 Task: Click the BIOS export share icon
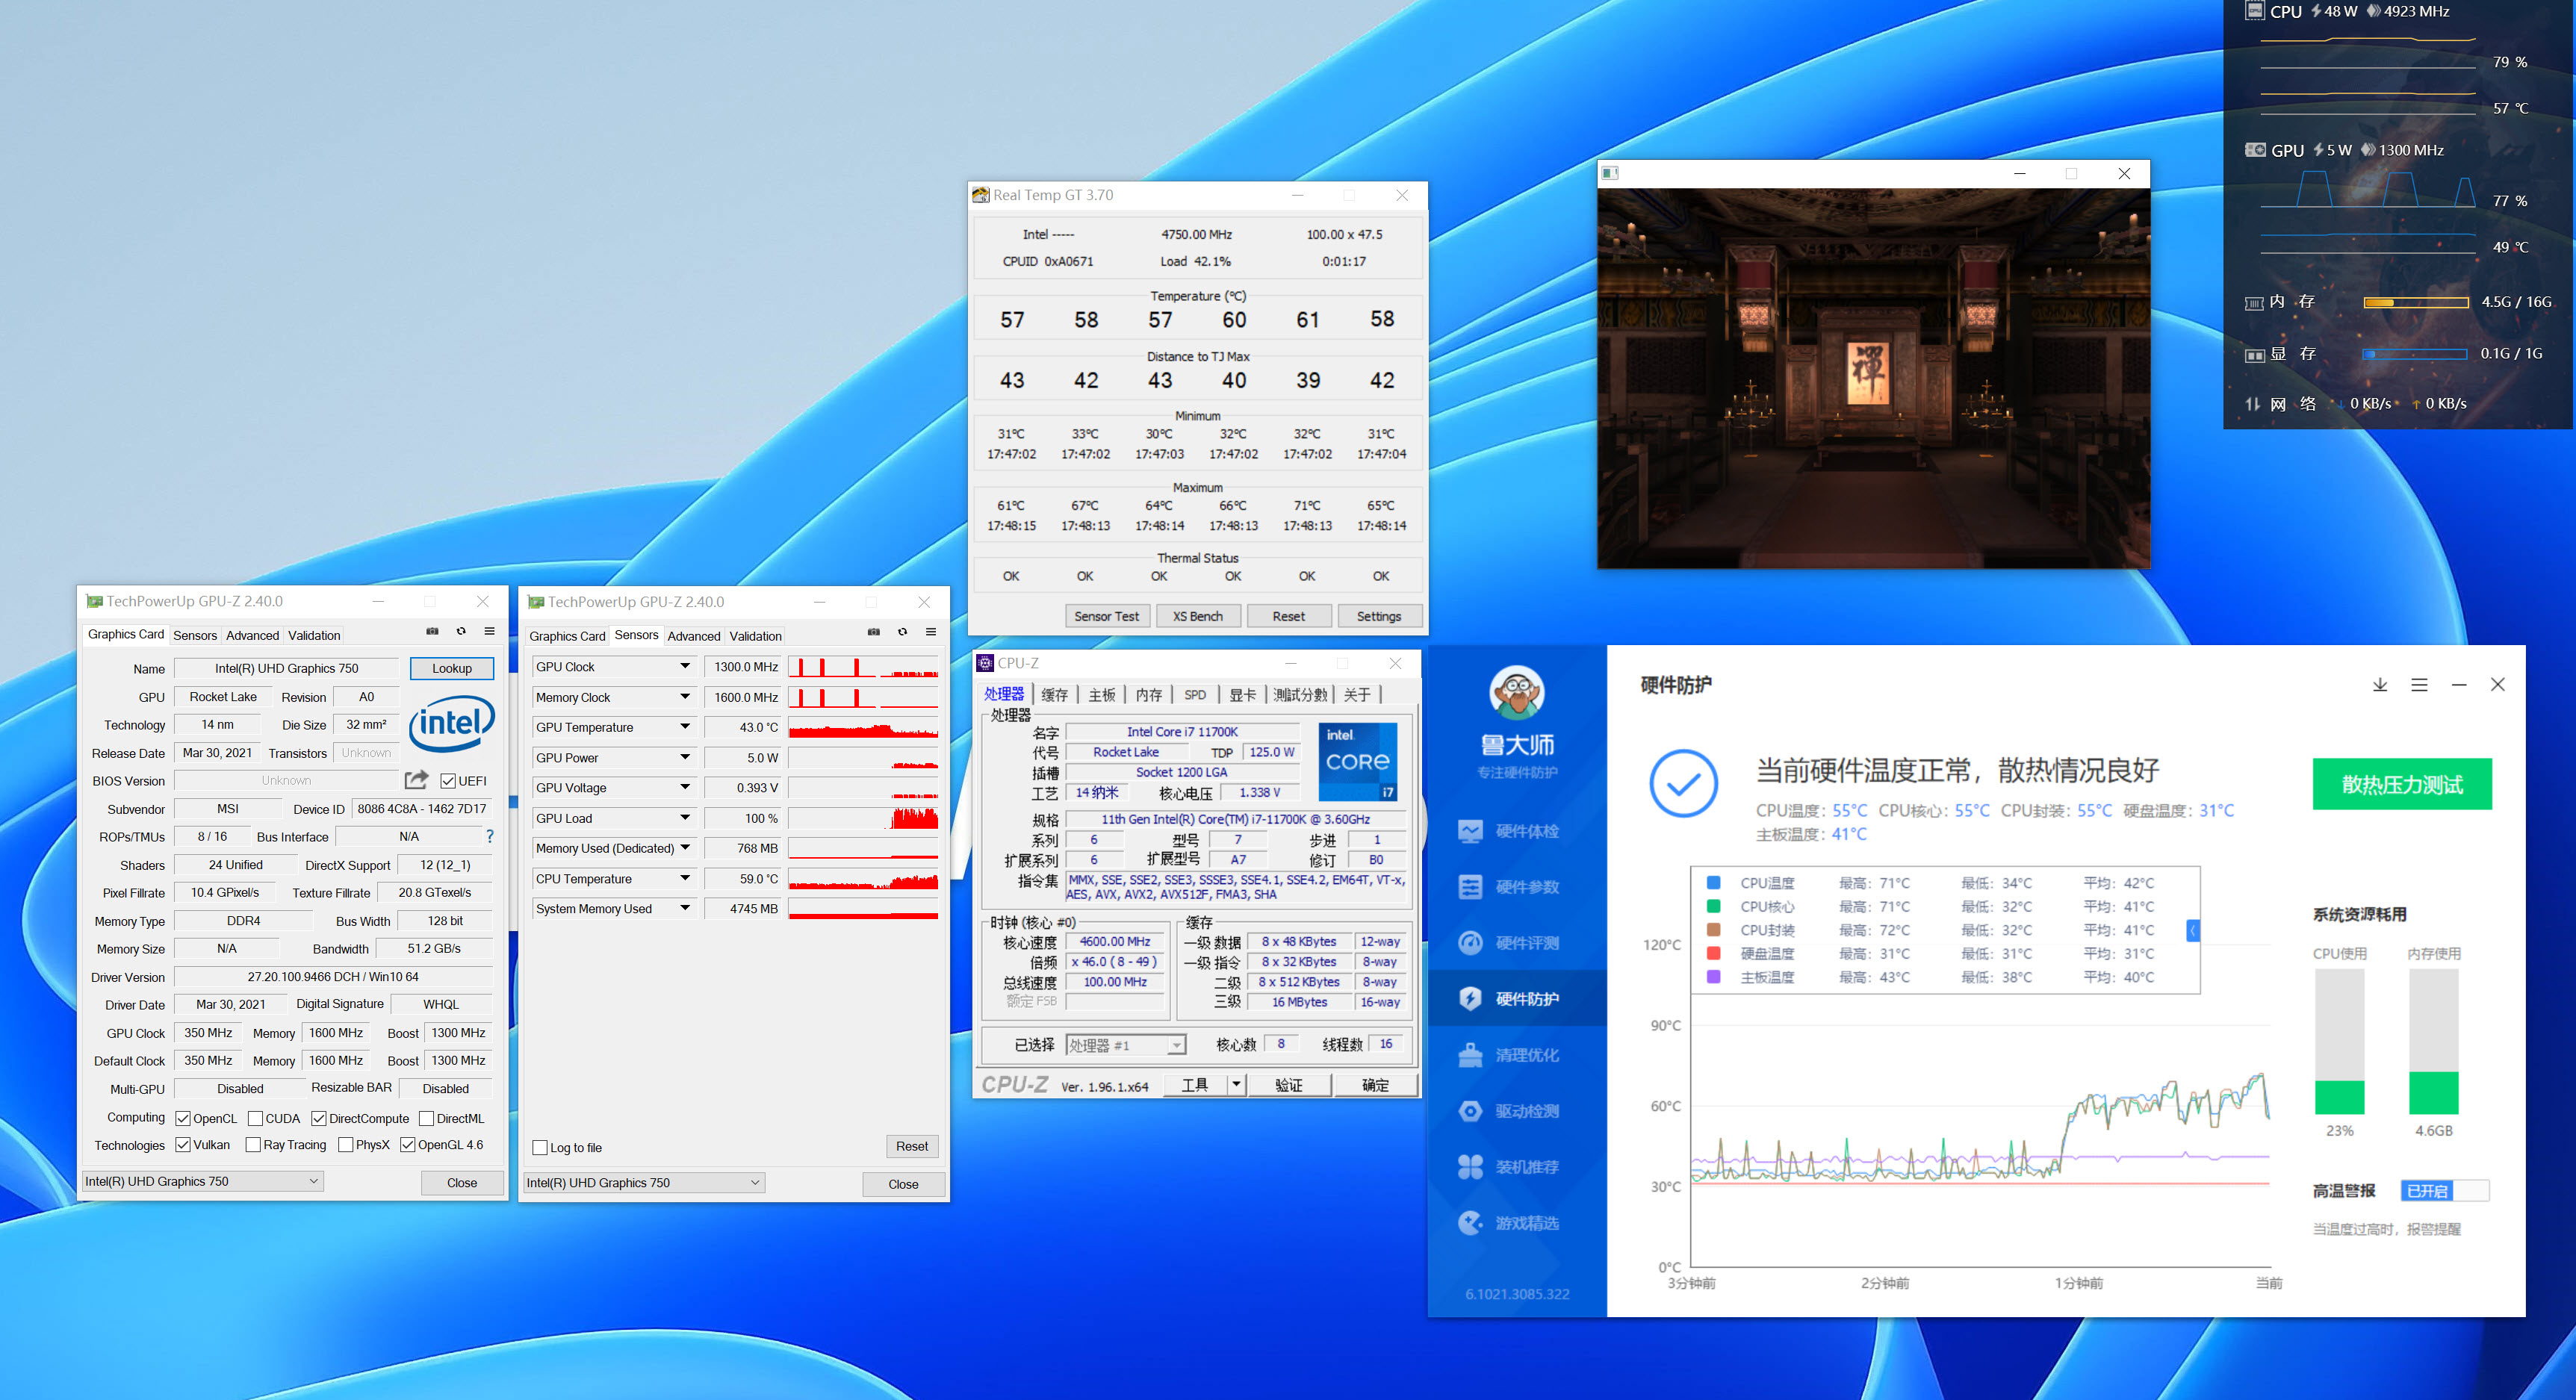point(416,780)
